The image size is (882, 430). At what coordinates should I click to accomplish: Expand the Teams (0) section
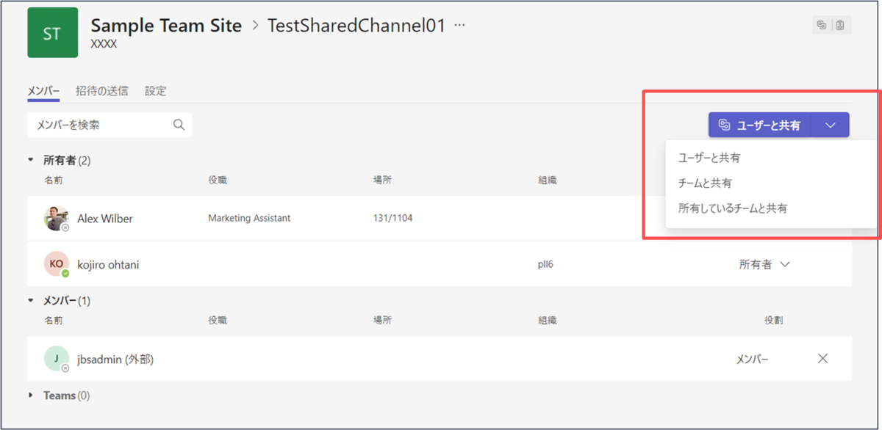pyautogui.click(x=31, y=396)
